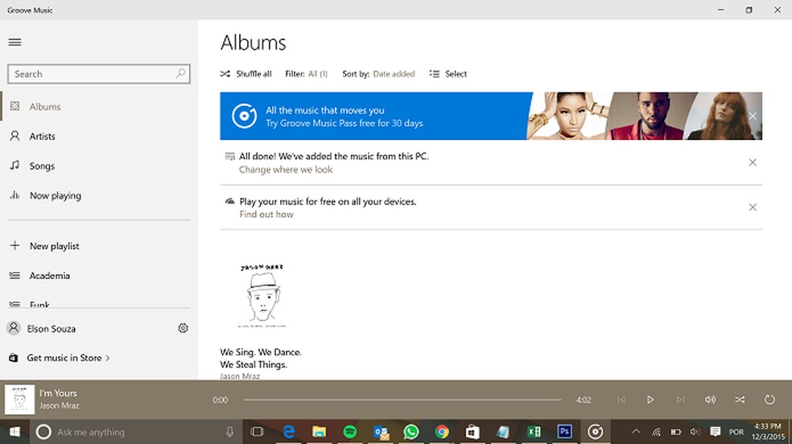This screenshot has width=792, height=444.
Task: Open the Windows Start menu
Action: 14,432
